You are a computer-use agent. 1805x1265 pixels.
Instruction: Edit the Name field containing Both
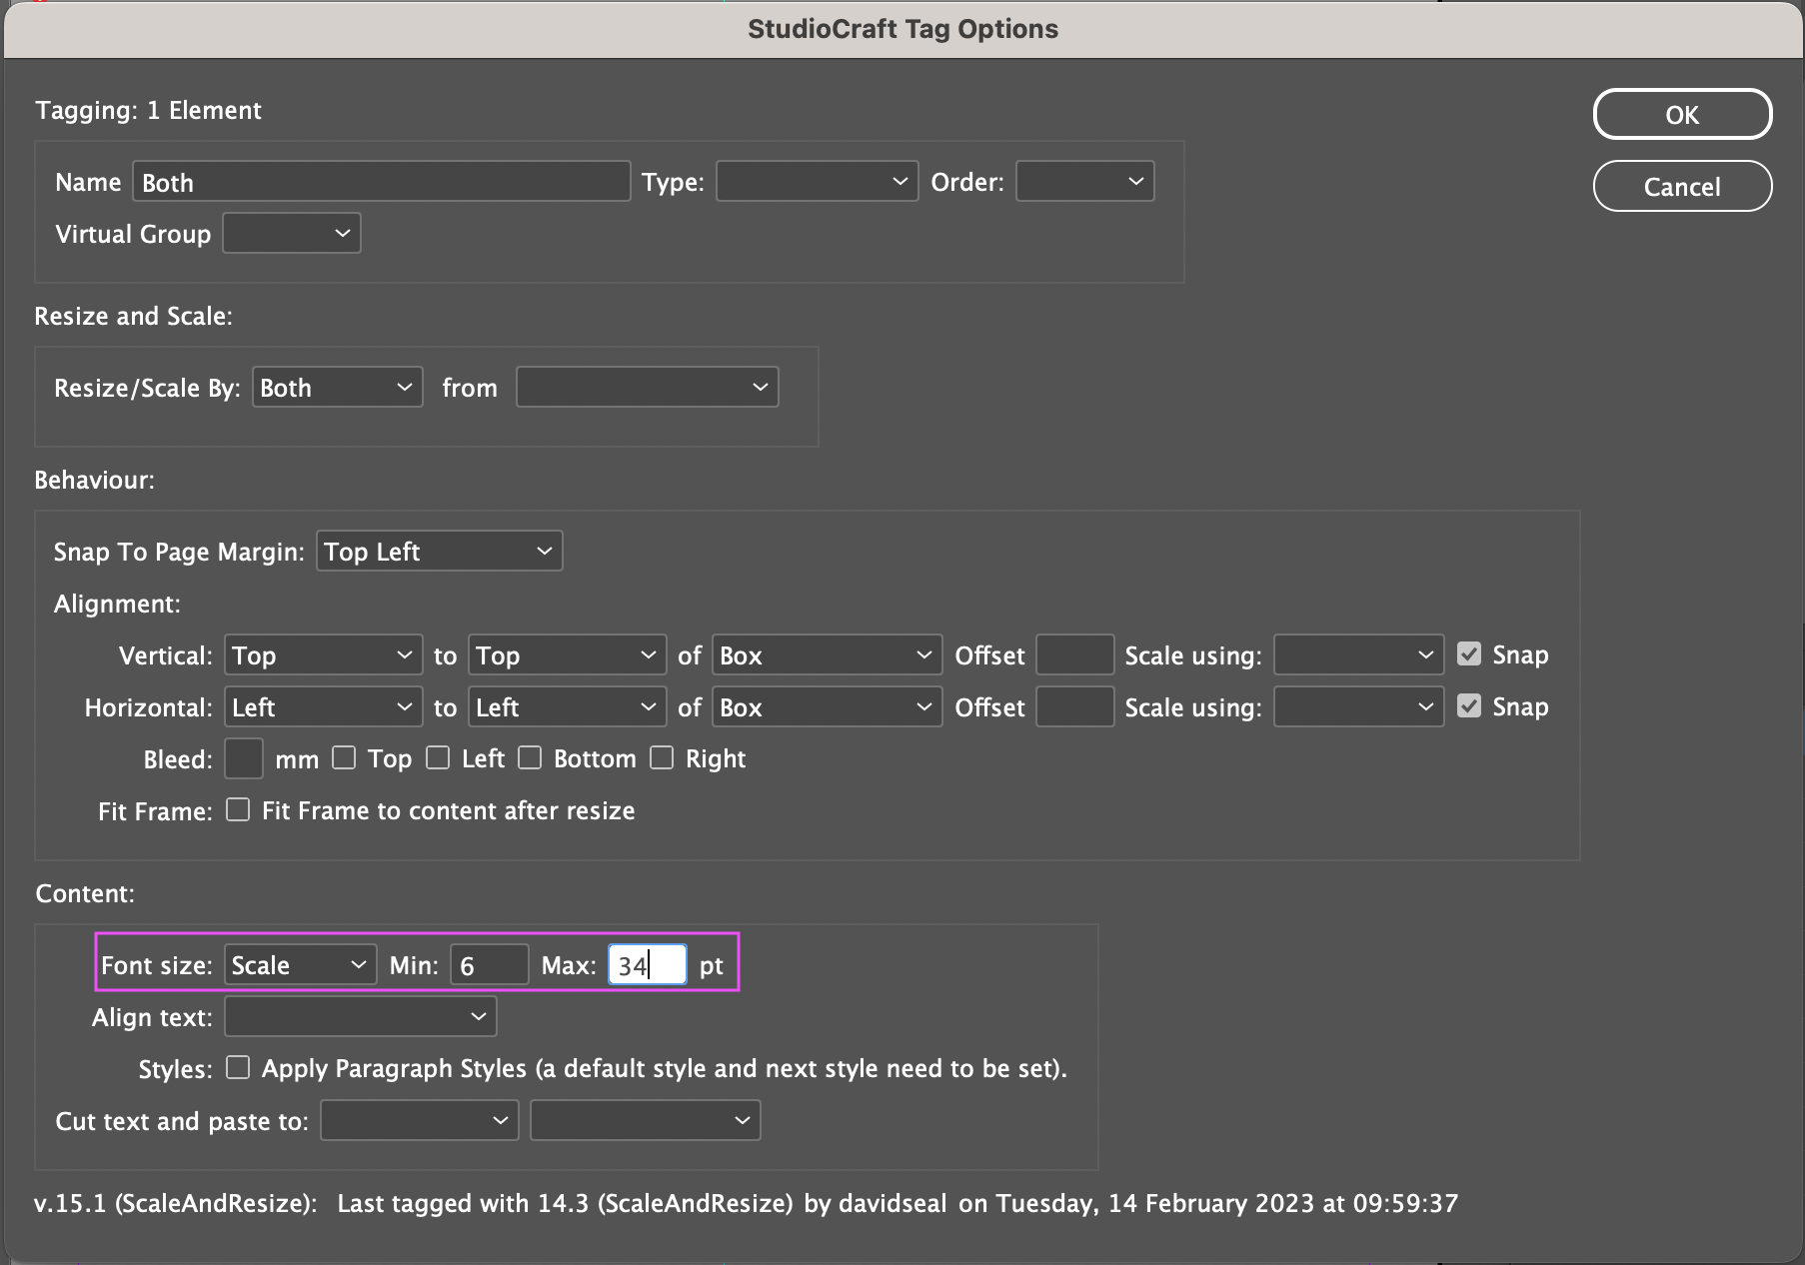[381, 182]
